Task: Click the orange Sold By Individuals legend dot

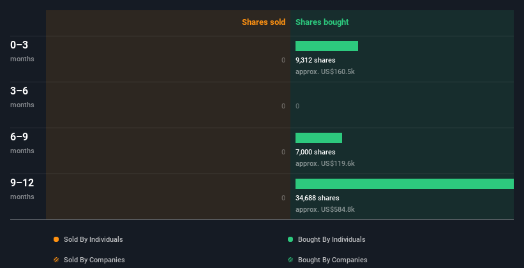Action: click(56, 239)
